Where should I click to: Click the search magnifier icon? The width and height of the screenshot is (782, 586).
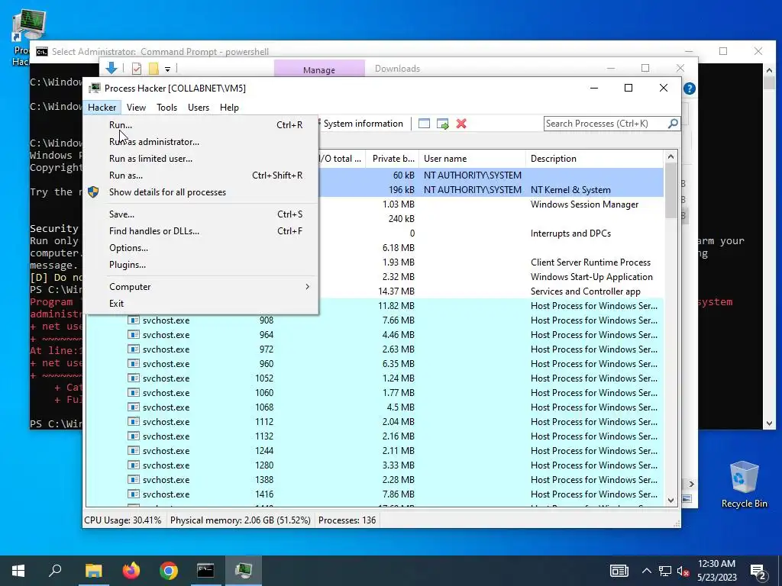(673, 123)
